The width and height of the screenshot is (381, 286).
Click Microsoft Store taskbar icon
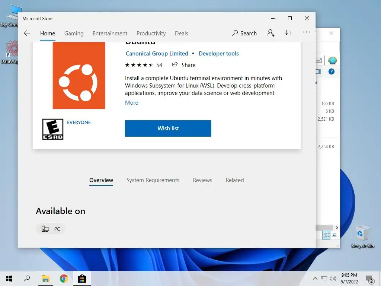[82, 279]
